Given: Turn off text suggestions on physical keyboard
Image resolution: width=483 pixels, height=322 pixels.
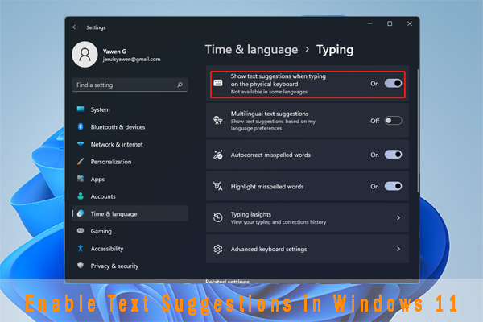Looking at the screenshot, I should coord(393,83).
